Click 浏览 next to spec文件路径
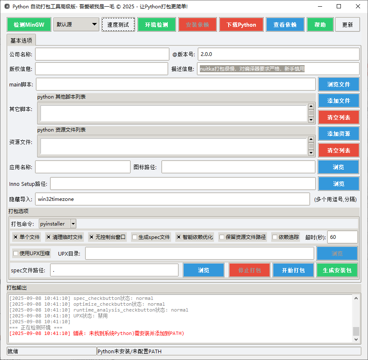The image size is (368, 360). pos(204,270)
